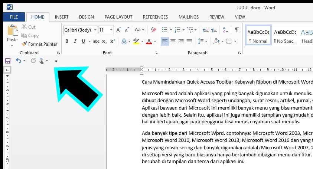Viewport: 313px width, 169px height.
Task: Toggle Italic formatting
Action: tap(75, 41)
